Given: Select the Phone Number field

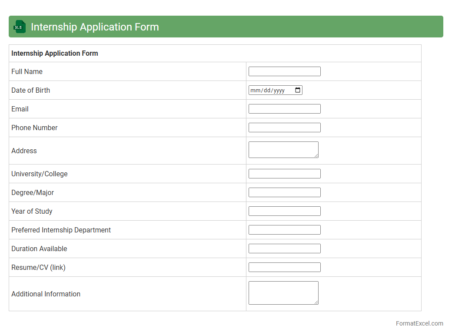Looking at the screenshot, I should click(284, 128).
